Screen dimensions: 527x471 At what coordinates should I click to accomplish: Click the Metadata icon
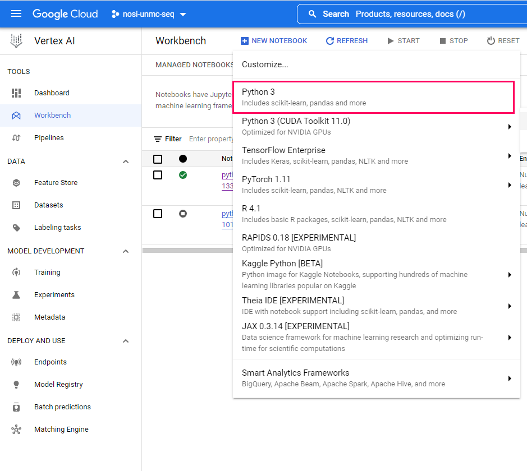coord(16,317)
